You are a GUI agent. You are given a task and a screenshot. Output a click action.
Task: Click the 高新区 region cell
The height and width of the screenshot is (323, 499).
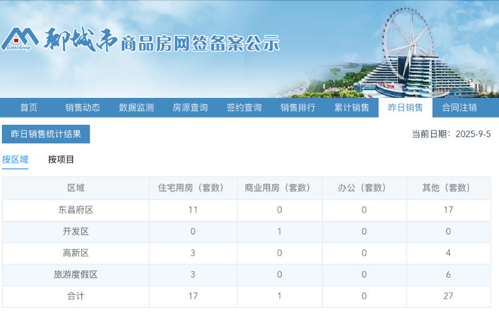(x=75, y=253)
